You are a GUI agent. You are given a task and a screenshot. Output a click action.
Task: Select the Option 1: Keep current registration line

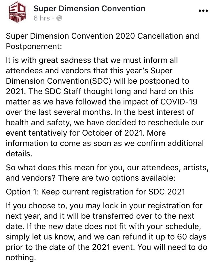(96, 192)
